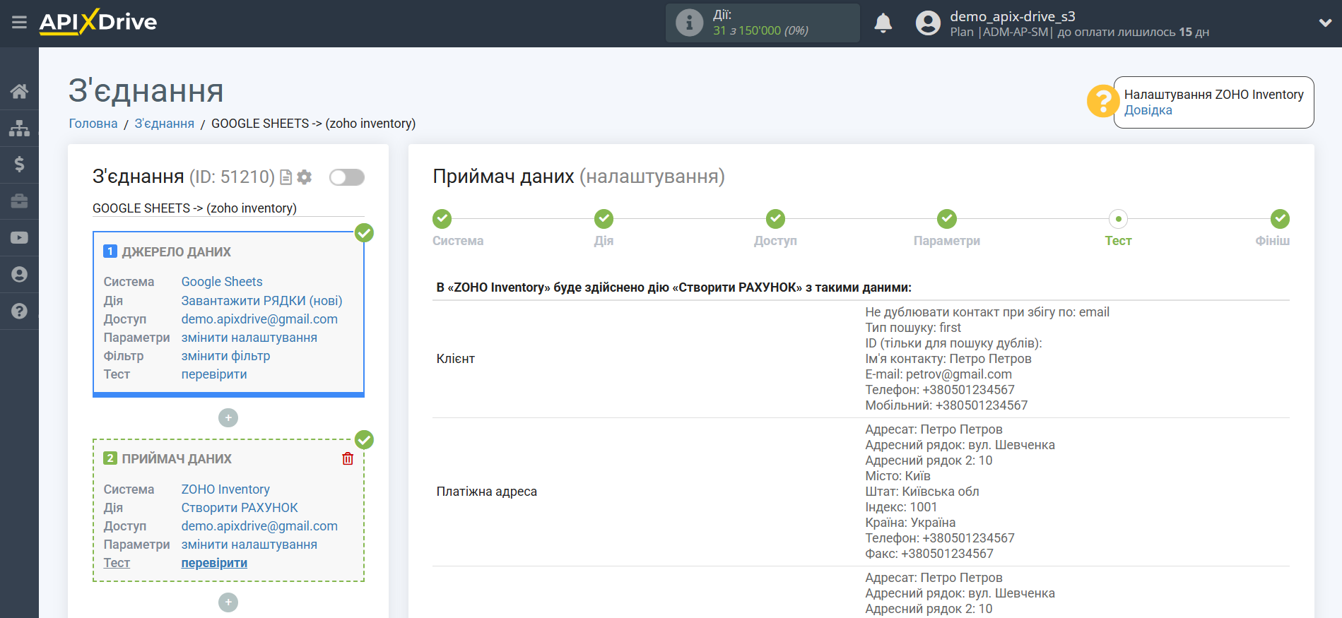Go to Фініш step
Viewport: 1342px width, 618px height.
pos(1280,219)
